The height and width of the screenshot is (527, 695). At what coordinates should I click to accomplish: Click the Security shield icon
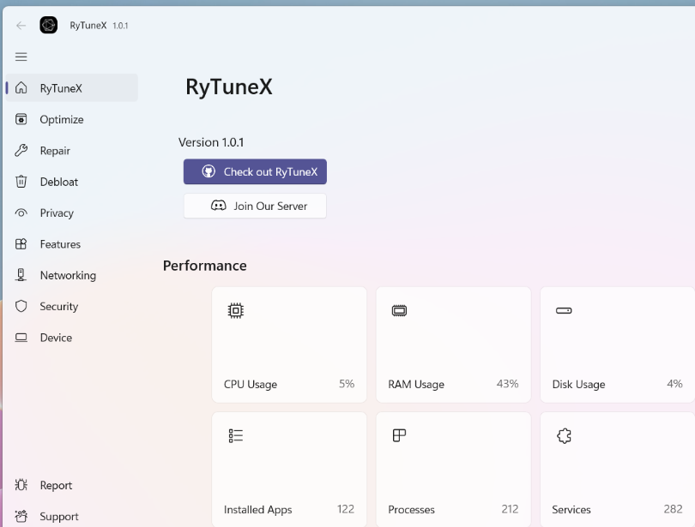click(x=21, y=306)
